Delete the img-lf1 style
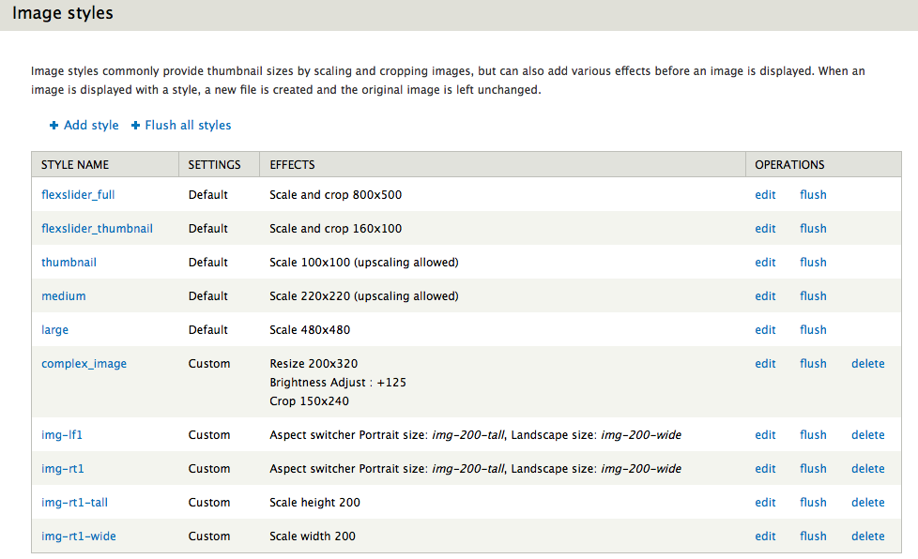The height and width of the screenshot is (559, 918). tap(867, 434)
